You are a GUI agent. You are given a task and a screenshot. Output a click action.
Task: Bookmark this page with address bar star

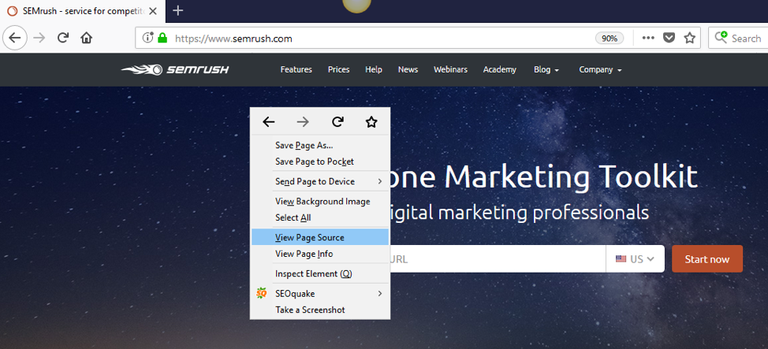(x=690, y=38)
